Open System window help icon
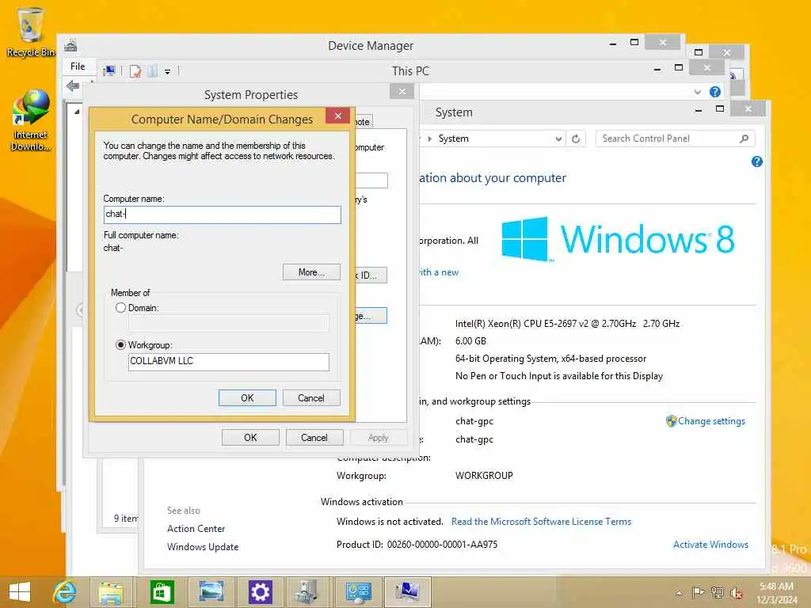The width and height of the screenshot is (811, 608). click(x=756, y=161)
